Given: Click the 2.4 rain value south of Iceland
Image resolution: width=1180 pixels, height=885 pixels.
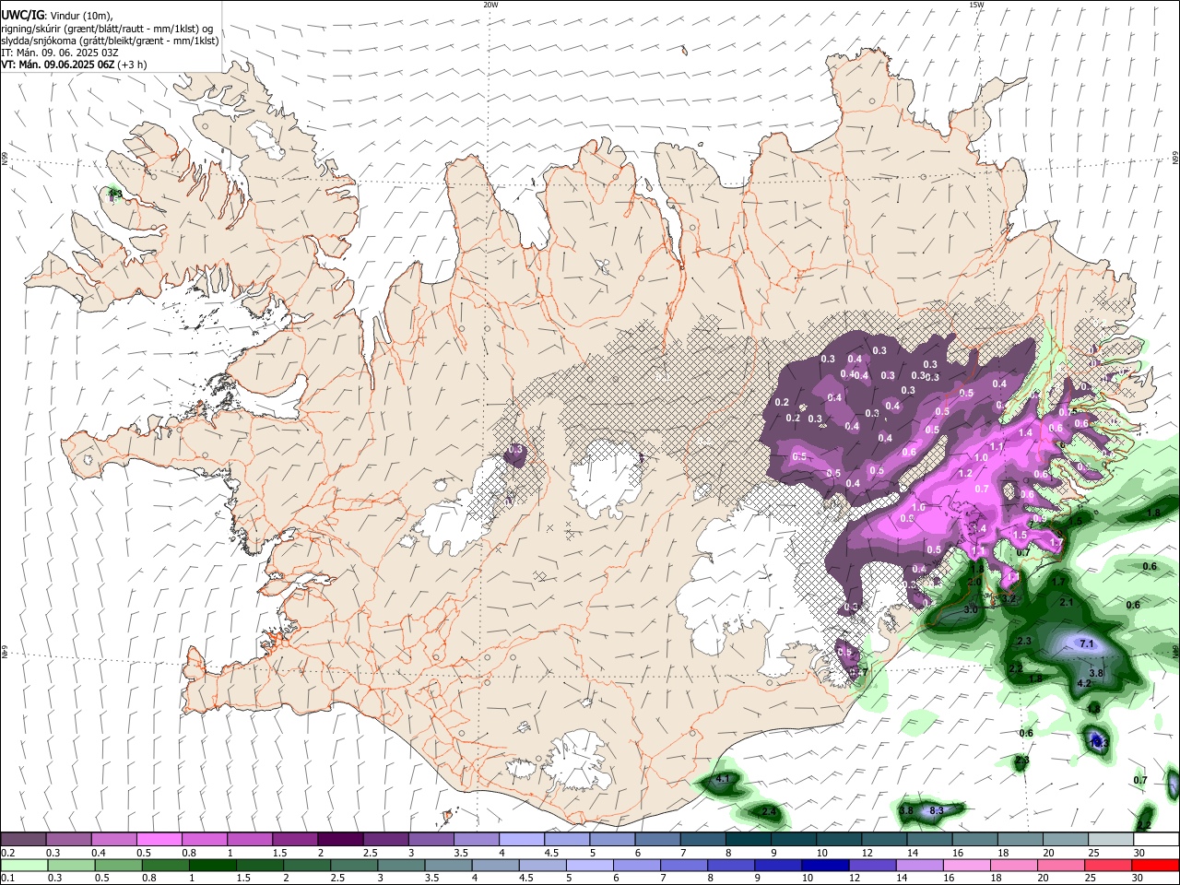Looking at the screenshot, I should [769, 811].
